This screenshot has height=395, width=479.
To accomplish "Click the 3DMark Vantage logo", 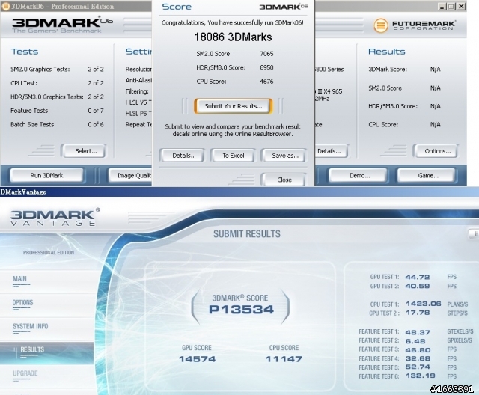I will tap(55, 218).
